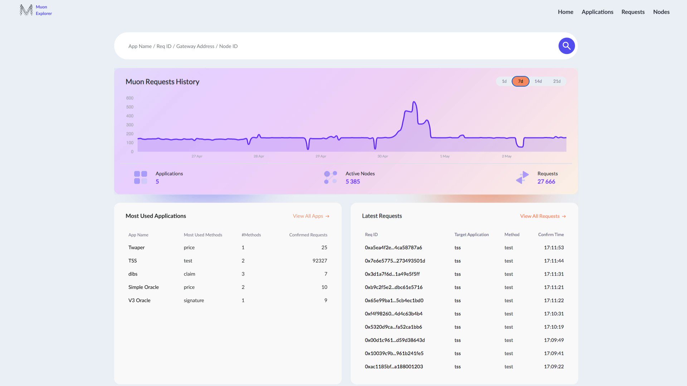687x386 pixels.
Task: Click the dibs application entry
Action: 133,274
